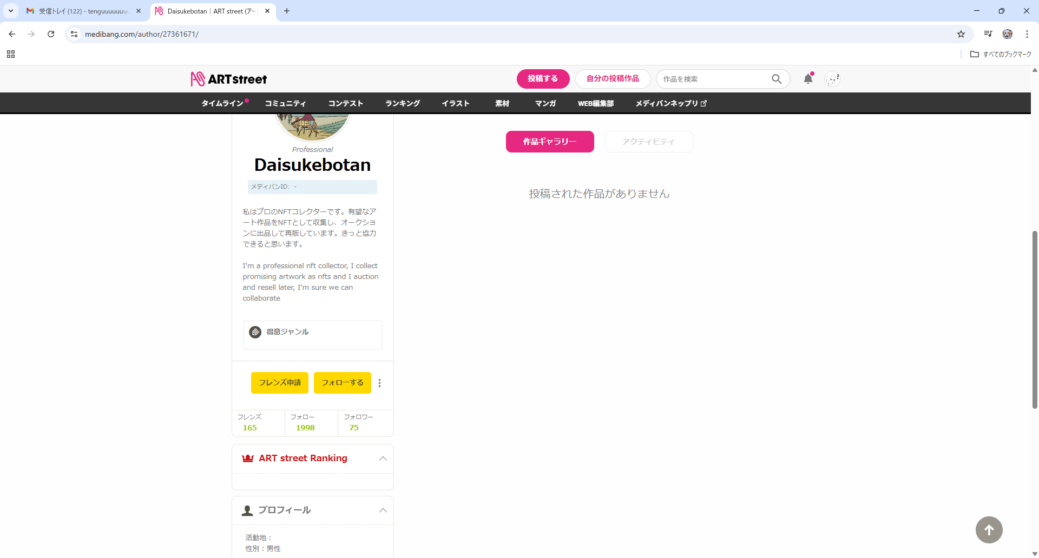Click the 投稿する button
The width and height of the screenshot is (1039, 558).
pos(543,79)
